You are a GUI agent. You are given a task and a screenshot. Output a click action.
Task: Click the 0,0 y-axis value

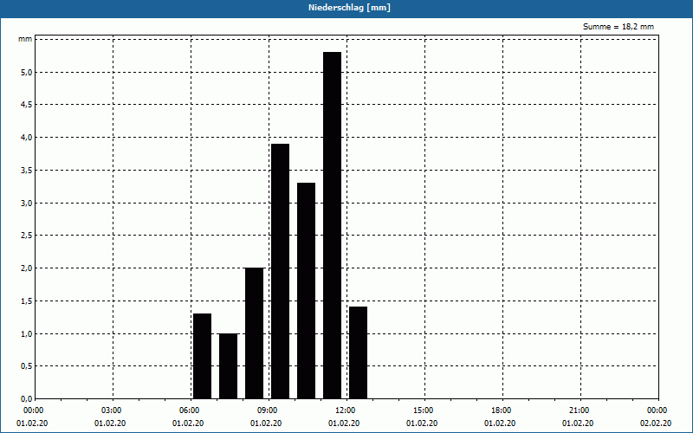click(x=27, y=399)
